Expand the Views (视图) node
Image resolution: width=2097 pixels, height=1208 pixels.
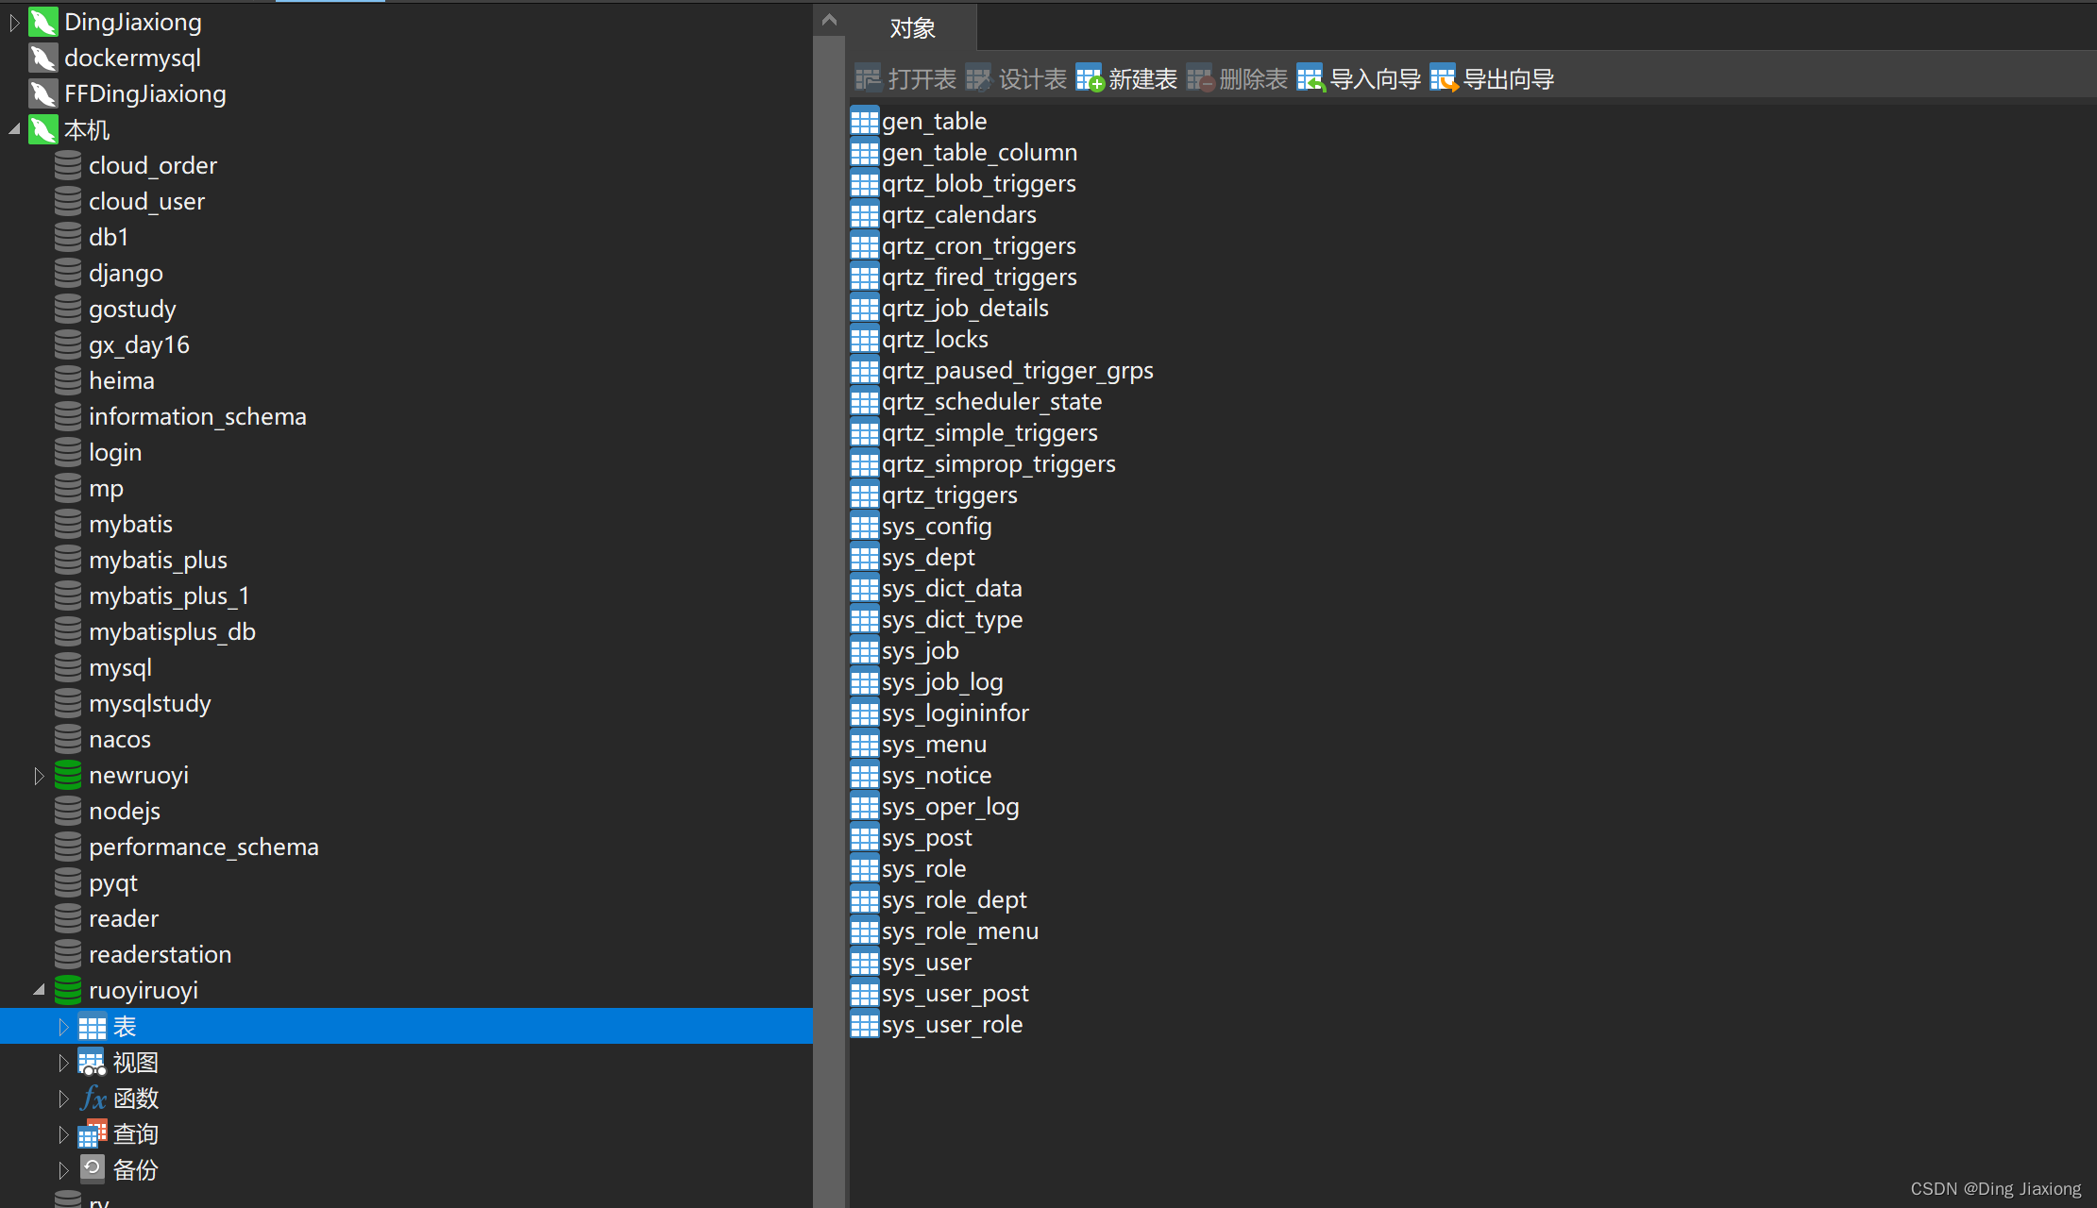[63, 1063]
